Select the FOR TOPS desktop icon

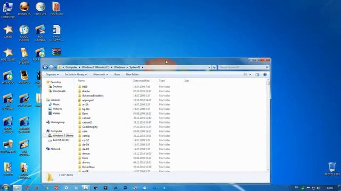click(x=40, y=8)
